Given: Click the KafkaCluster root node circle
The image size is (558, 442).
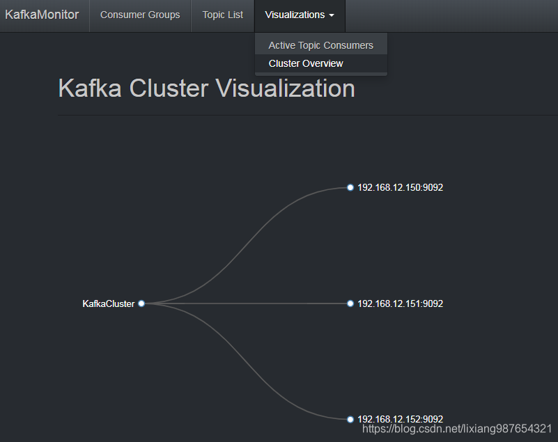Looking at the screenshot, I should tap(141, 303).
